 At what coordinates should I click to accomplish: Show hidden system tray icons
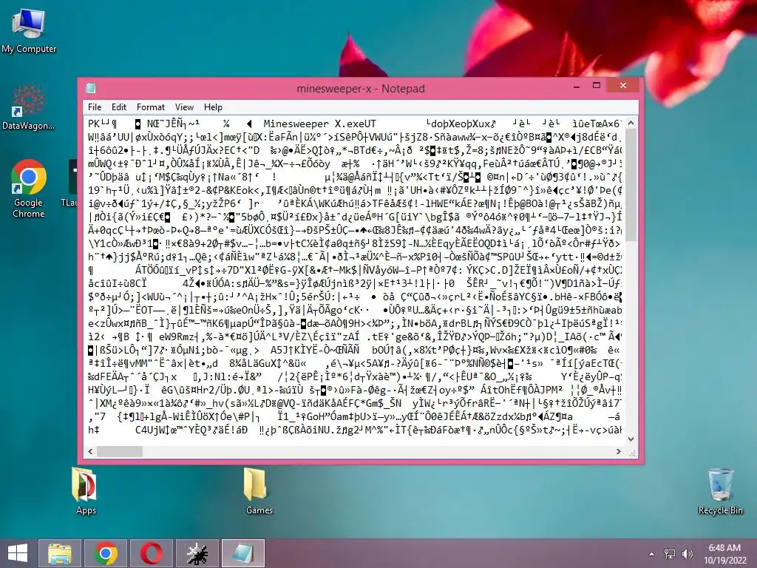[652, 554]
